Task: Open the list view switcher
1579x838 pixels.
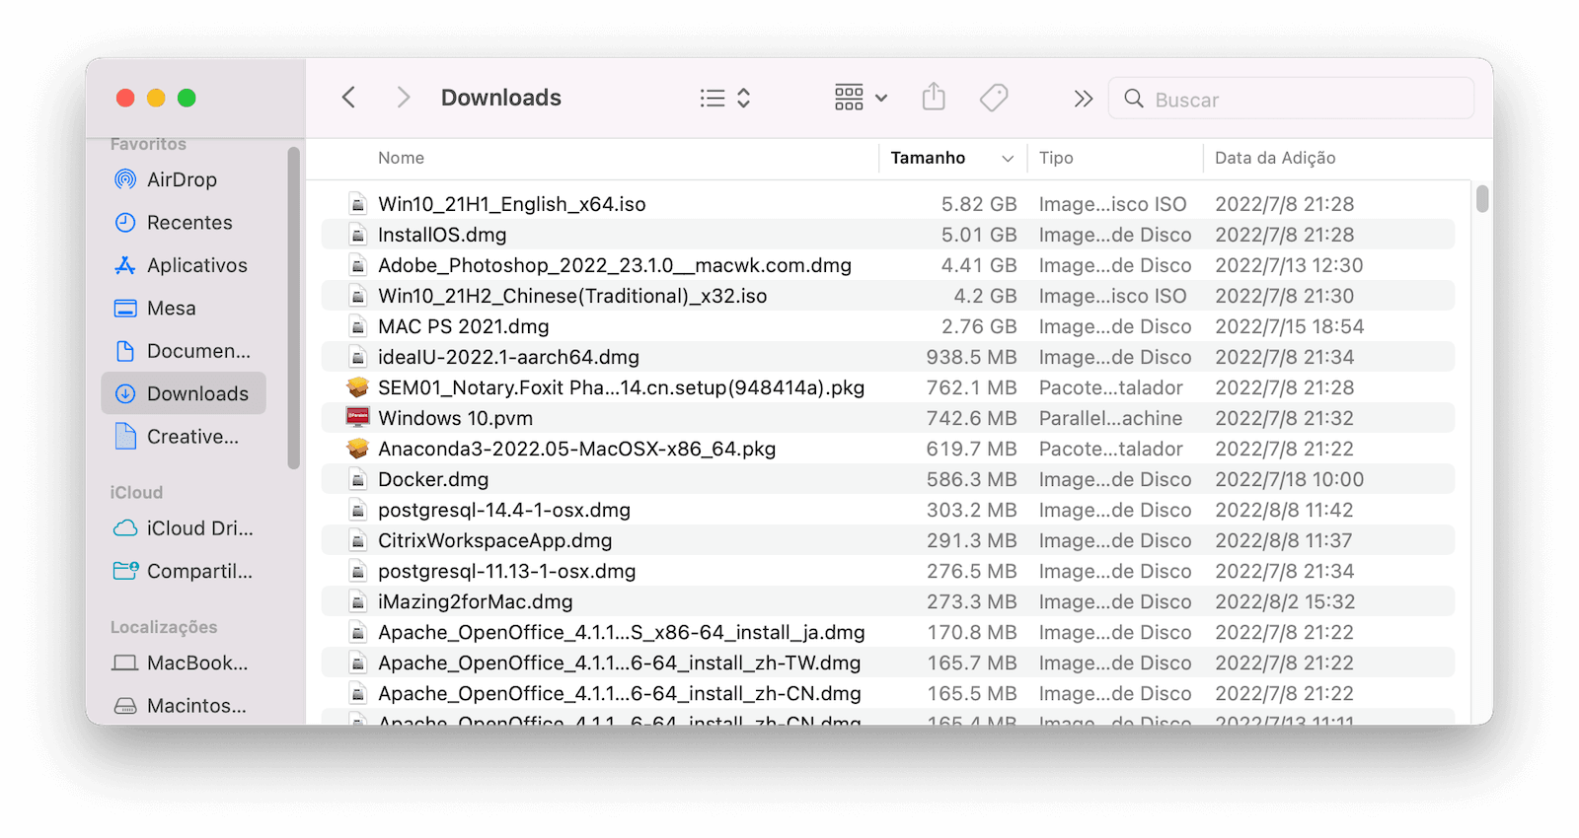Action: (x=725, y=98)
